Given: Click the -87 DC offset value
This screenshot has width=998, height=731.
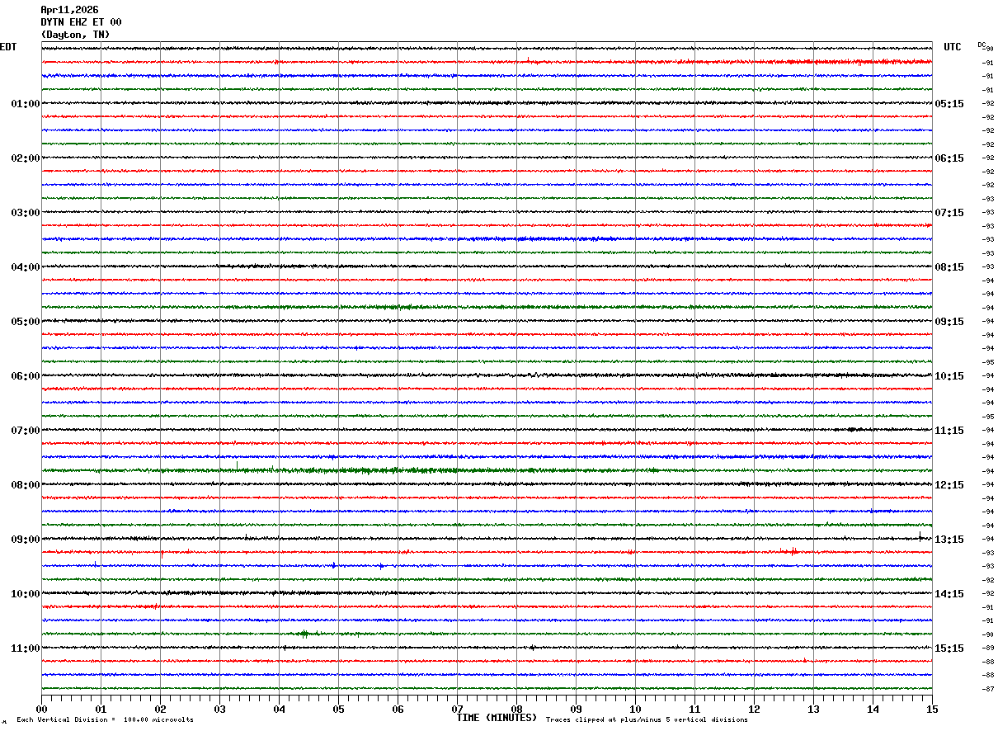Looking at the screenshot, I should click(988, 689).
